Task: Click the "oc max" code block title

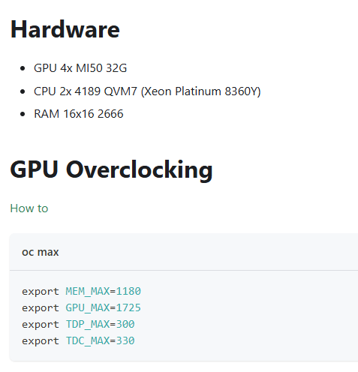Action: (x=41, y=252)
